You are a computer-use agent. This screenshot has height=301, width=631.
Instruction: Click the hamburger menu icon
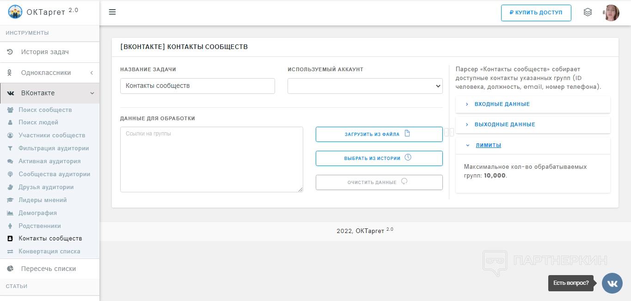tap(112, 12)
